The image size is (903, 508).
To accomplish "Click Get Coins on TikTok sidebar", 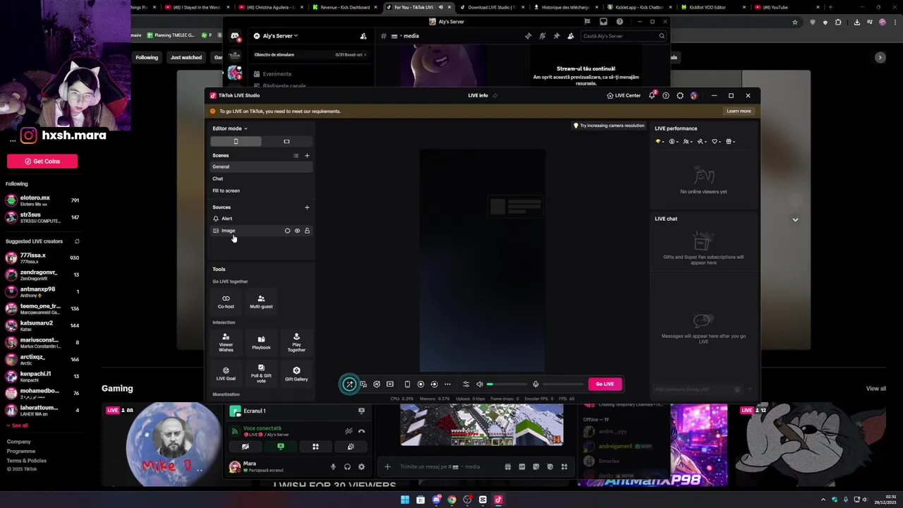I will [x=42, y=161].
